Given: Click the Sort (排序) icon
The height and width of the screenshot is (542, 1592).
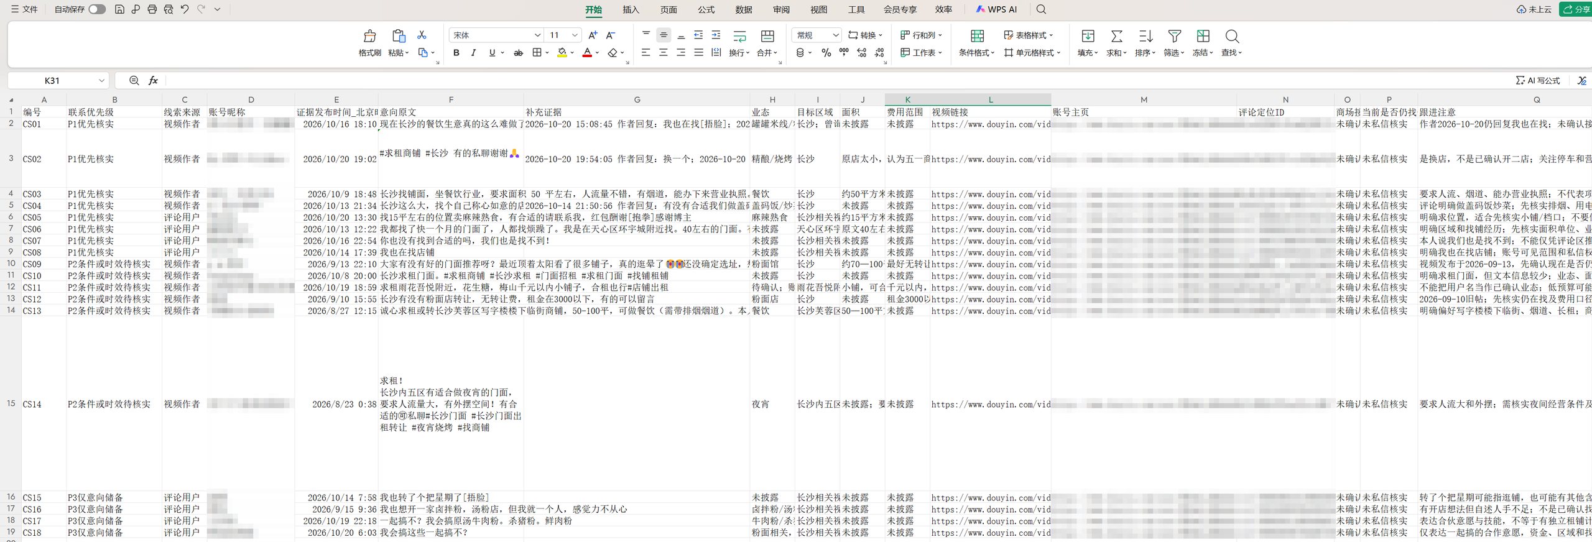Looking at the screenshot, I should 1145,36.
